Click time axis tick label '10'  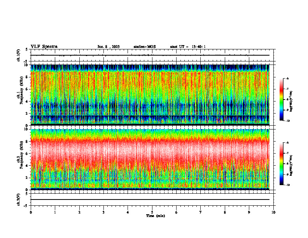tap(273, 212)
